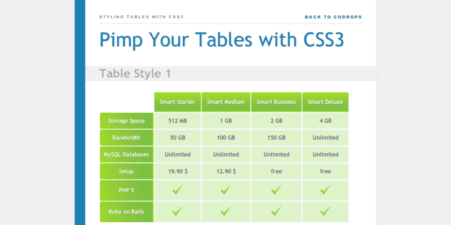Viewport: 451px width, 225px height.
Task: Click Unlimited MySQL Databases under Smart Business
Action: click(276, 155)
